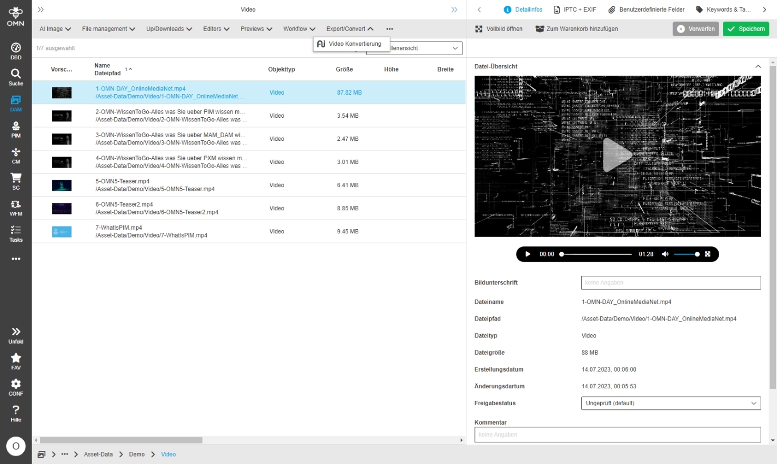Mute the video with speaker icon
Screen dimensions: 777x464
[x=665, y=254]
